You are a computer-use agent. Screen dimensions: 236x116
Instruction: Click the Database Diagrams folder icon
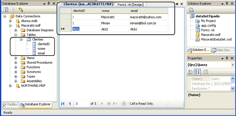coord(23,30)
